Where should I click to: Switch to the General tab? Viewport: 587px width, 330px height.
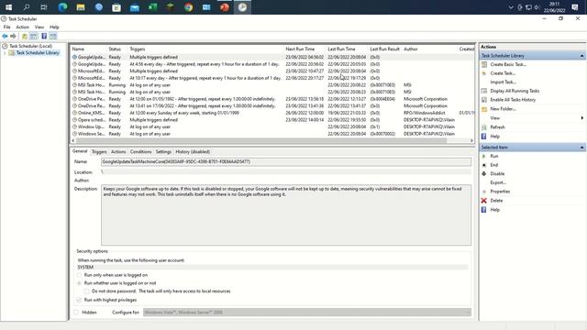pyautogui.click(x=80, y=151)
